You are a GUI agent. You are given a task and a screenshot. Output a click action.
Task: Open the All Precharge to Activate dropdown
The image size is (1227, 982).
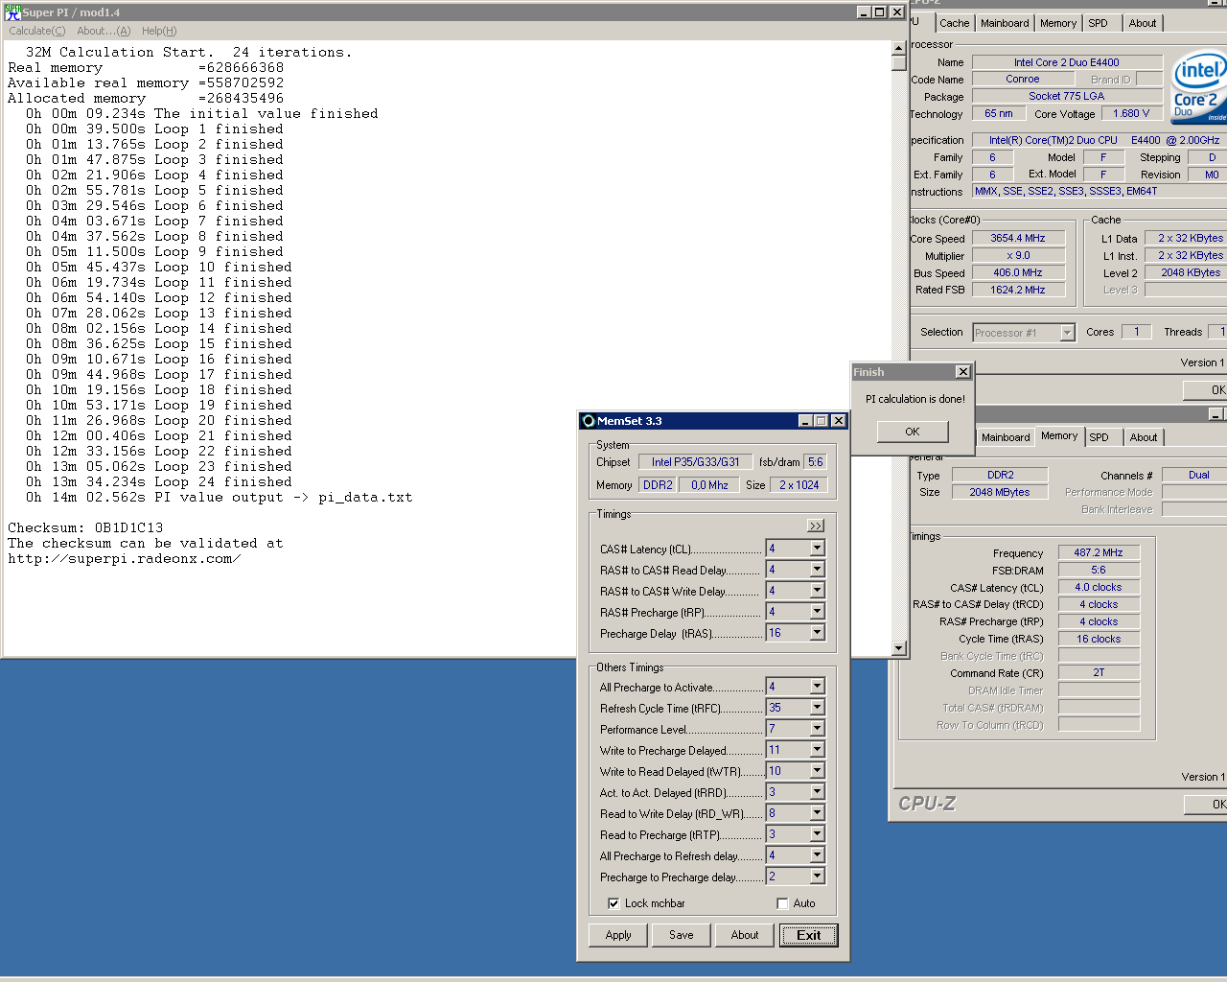pyautogui.click(x=817, y=687)
